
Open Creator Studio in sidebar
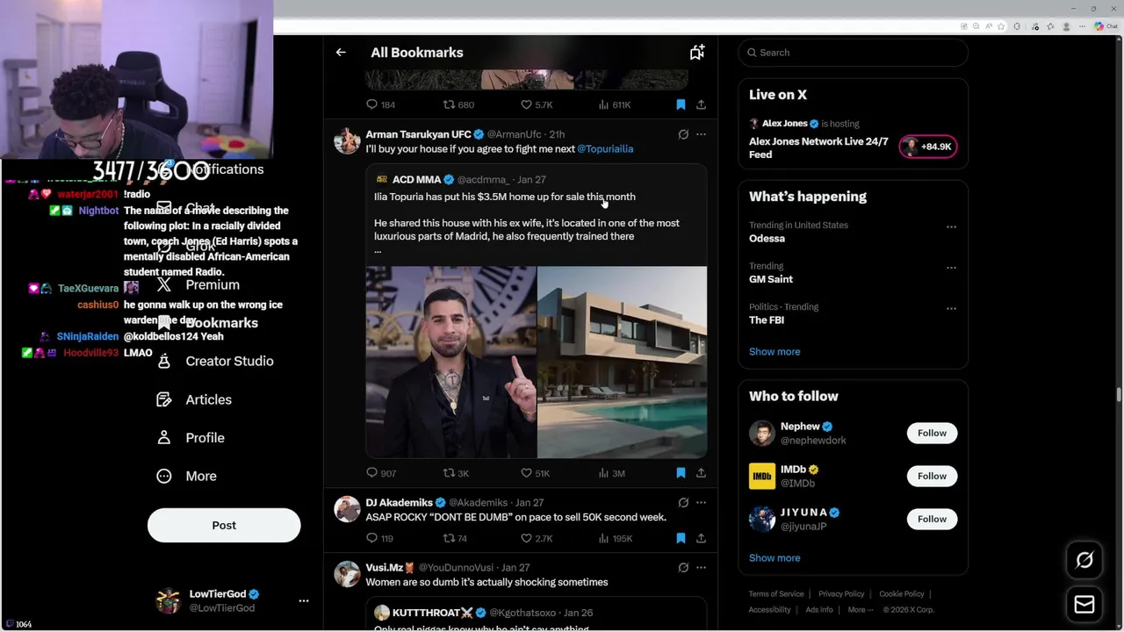pos(215,361)
